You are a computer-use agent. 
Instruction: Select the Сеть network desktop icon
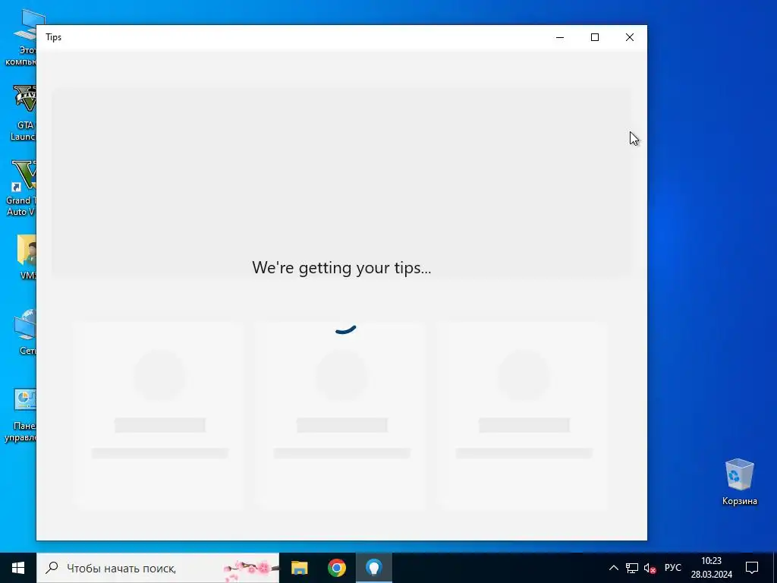pyautogui.click(x=25, y=332)
